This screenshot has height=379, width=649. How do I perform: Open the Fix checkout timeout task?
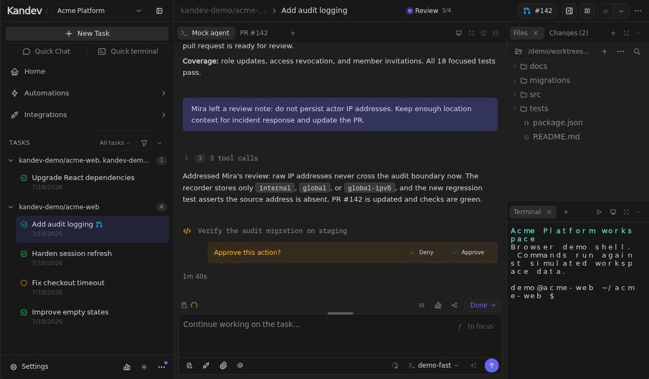coord(92,287)
